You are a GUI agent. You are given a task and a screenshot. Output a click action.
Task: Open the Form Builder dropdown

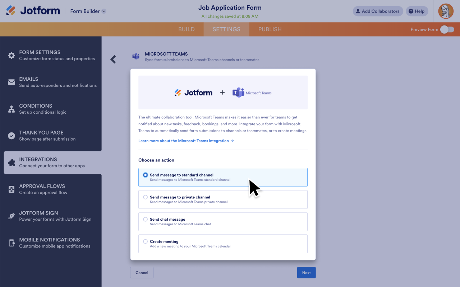coord(88,11)
